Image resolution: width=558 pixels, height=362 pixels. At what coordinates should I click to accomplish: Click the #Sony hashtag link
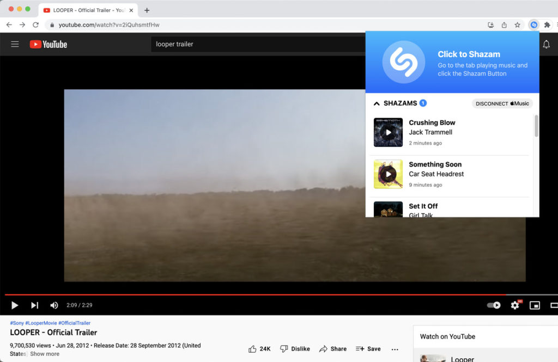[17, 323]
